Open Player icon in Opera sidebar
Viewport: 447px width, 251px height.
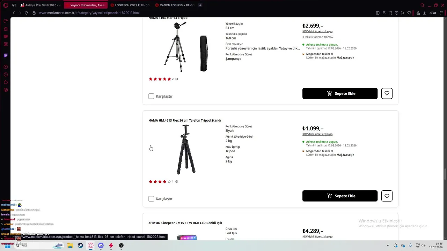[6, 67]
